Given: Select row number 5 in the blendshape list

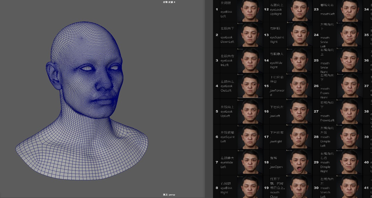Looking at the screenshot, I should click(217, 112).
